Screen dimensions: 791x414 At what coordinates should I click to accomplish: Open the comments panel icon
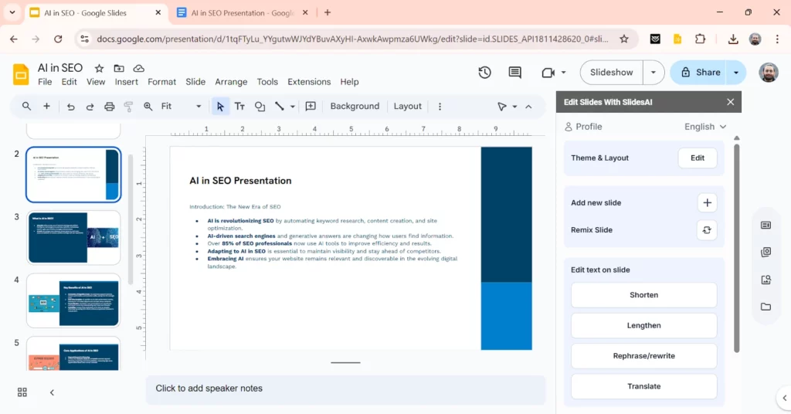point(515,73)
